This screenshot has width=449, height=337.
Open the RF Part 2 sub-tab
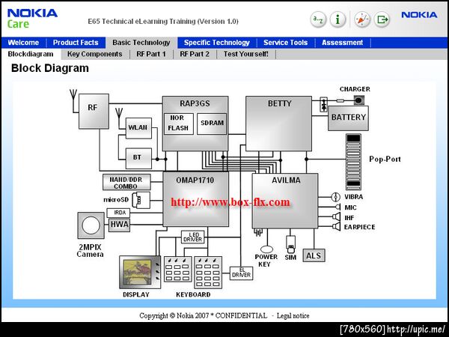[195, 54]
